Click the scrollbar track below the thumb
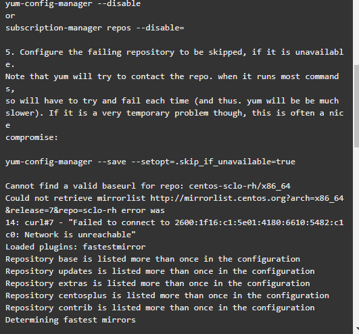 pyautogui.click(x=356, y=236)
